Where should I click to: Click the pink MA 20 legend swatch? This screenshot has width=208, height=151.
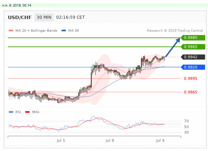pos(11,31)
